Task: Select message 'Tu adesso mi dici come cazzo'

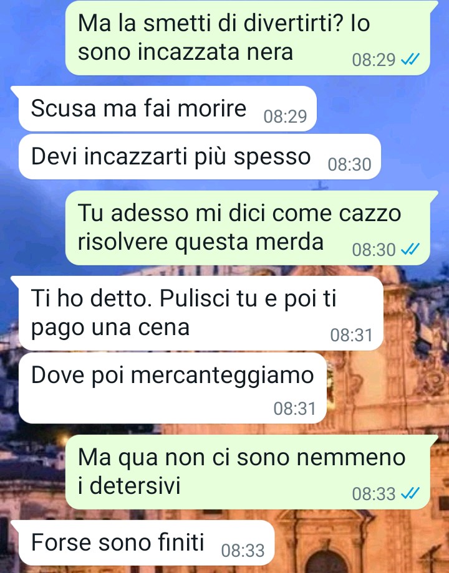Action: tap(248, 228)
